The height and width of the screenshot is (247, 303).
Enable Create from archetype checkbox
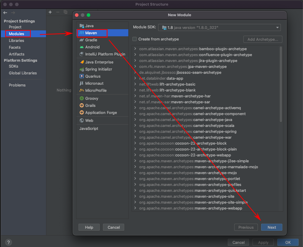[x=135, y=39]
